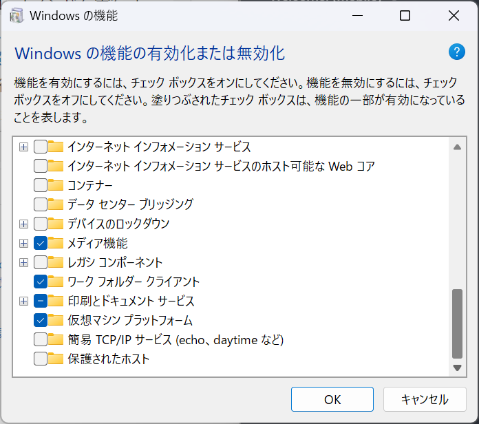Confirm changes with the OK button
The width and height of the screenshot is (479, 424).
pyautogui.click(x=332, y=399)
